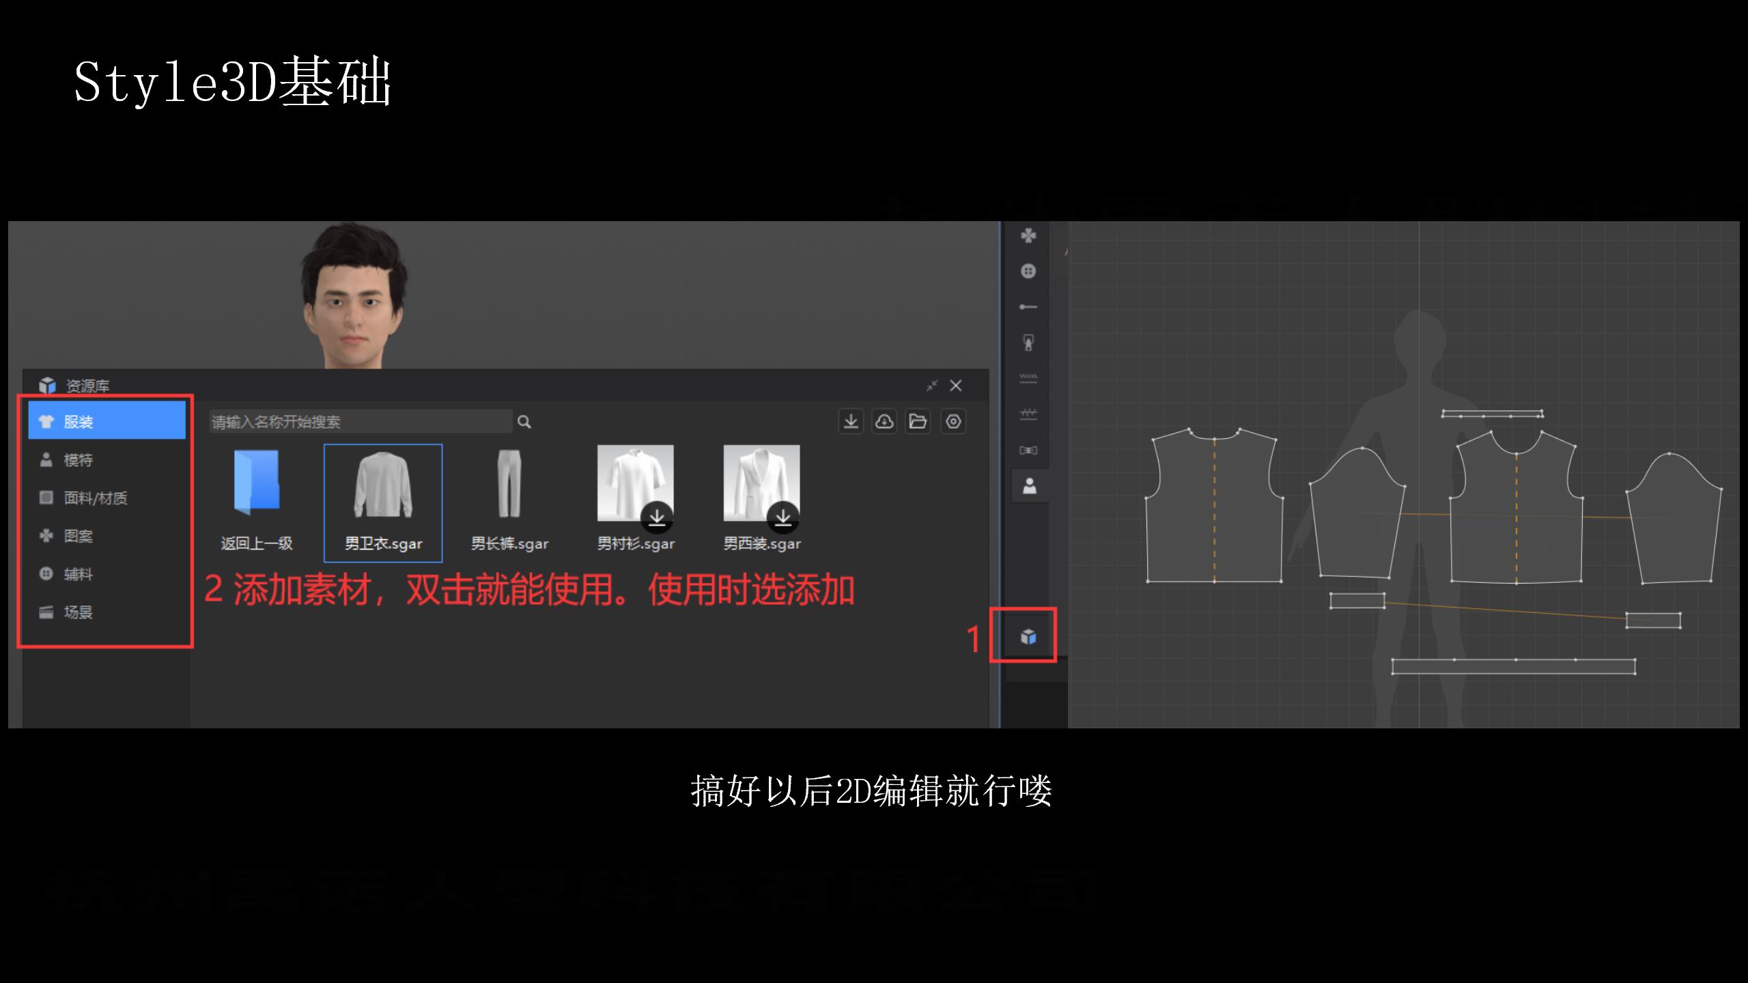Select the button tool icon
The image size is (1748, 983).
pos(1028,271)
